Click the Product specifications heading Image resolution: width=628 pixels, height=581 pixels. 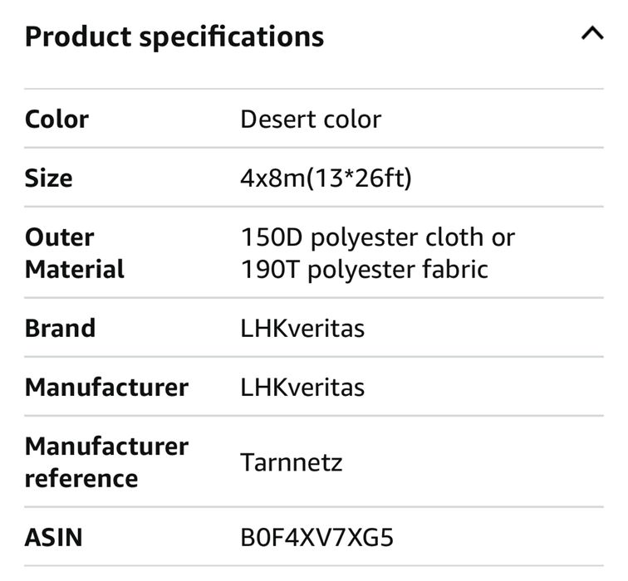[174, 37]
